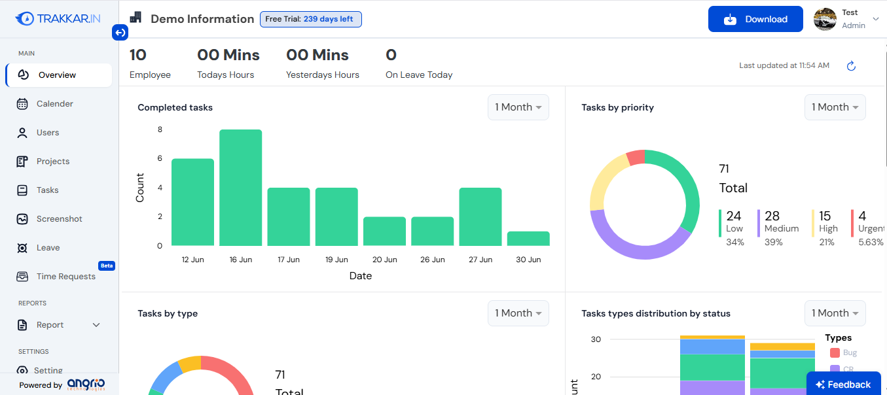This screenshot has height=395, width=887.
Task: Expand the Test Admin account chevron
Action: click(876, 19)
